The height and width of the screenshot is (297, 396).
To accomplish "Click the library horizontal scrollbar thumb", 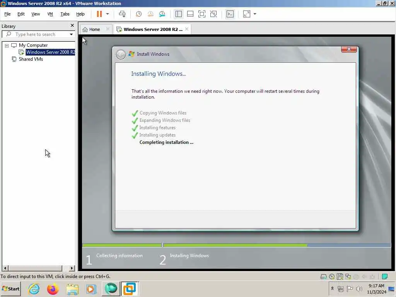I will pyautogui.click(x=35, y=268).
